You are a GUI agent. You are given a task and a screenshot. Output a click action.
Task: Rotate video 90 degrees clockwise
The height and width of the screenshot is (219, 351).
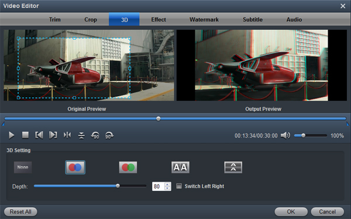pos(109,135)
